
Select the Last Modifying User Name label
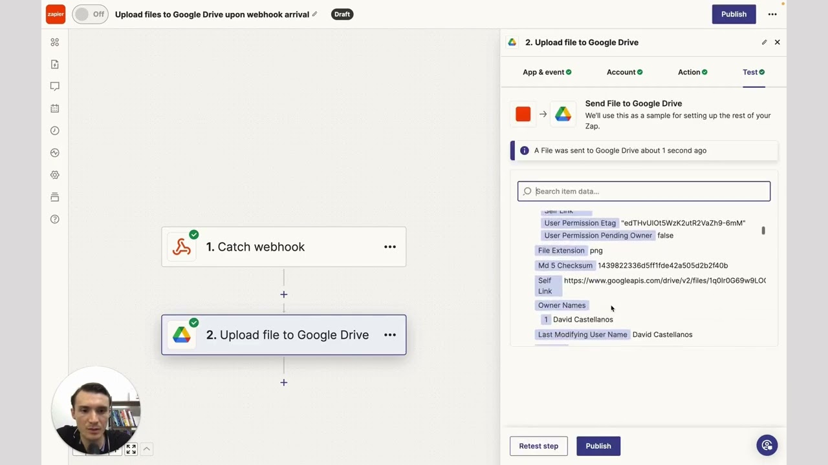tap(583, 335)
